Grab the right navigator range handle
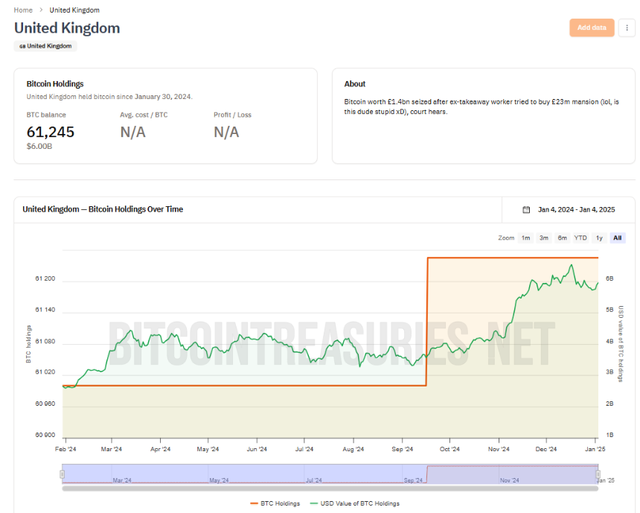640x513 pixels. [598, 474]
